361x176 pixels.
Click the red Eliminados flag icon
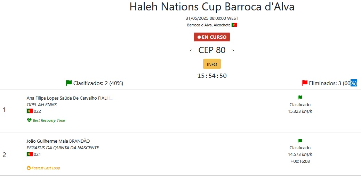tap(305, 83)
